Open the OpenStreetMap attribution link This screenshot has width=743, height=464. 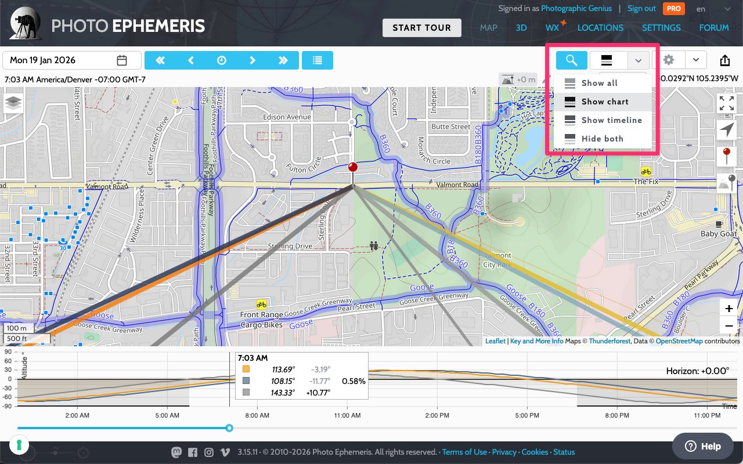[x=679, y=341]
